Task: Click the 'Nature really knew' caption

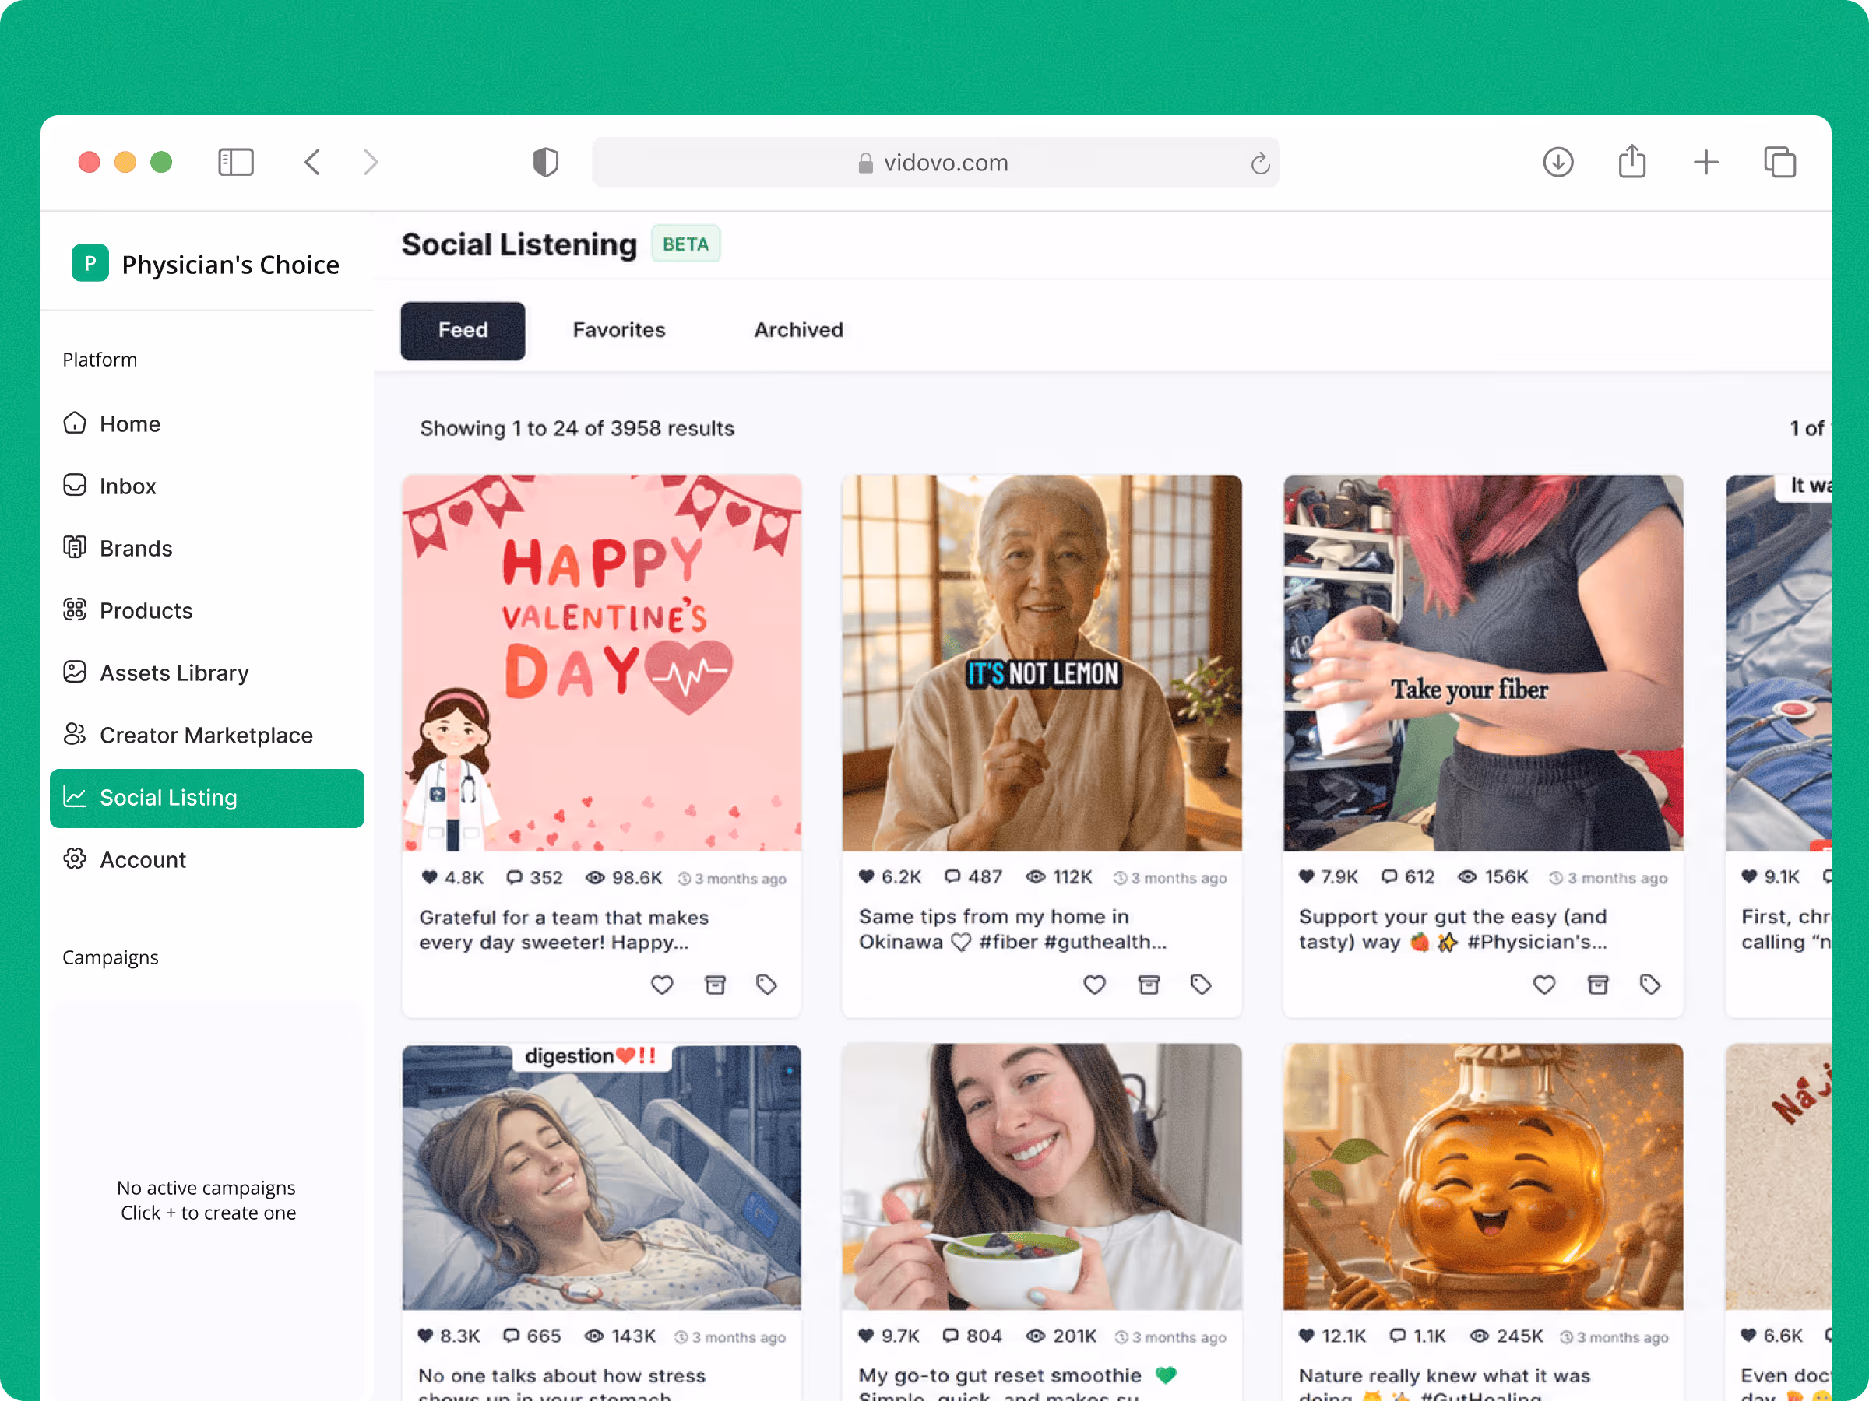Action: click(1445, 1383)
